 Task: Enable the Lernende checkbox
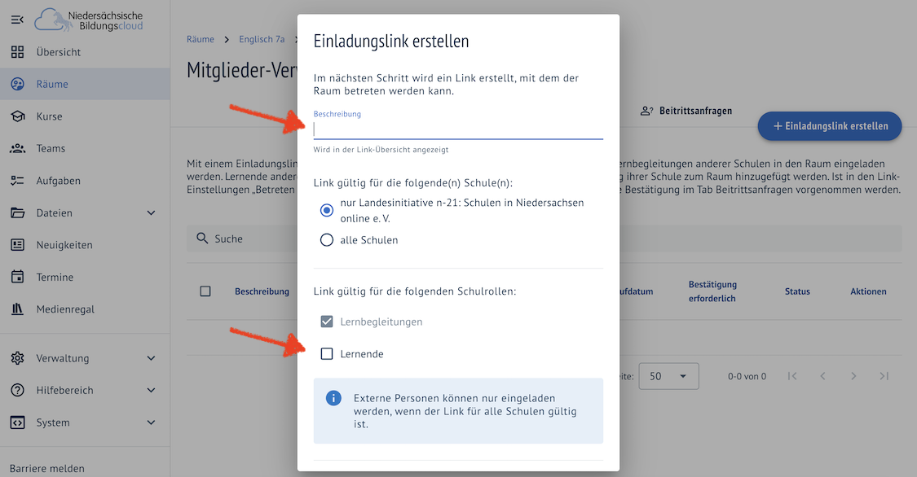[327, 354]
